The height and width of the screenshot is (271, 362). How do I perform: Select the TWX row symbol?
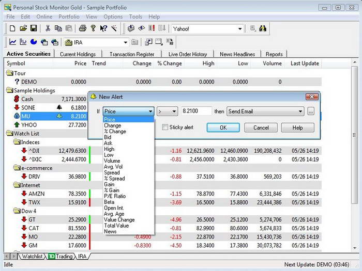[35, 202]
